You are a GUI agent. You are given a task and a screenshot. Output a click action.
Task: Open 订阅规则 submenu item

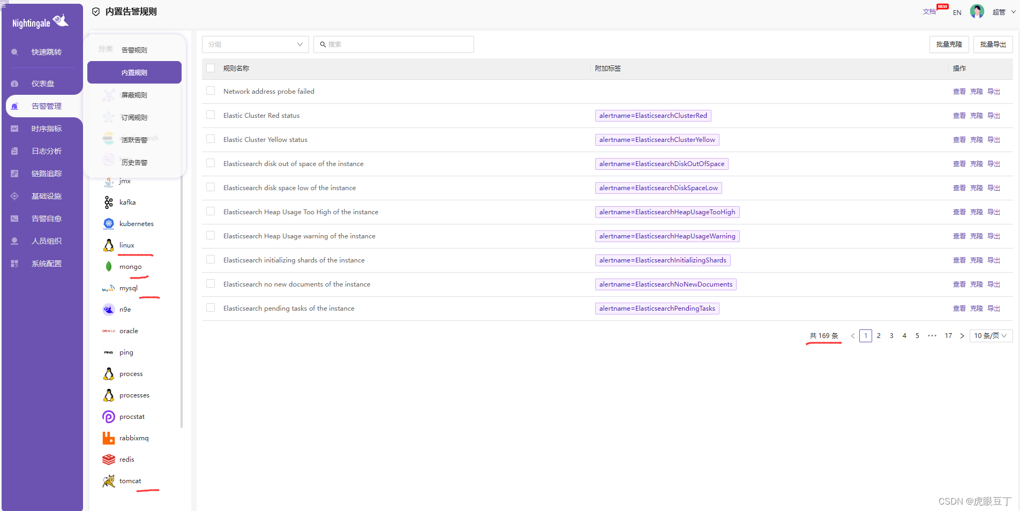(134, 117)
